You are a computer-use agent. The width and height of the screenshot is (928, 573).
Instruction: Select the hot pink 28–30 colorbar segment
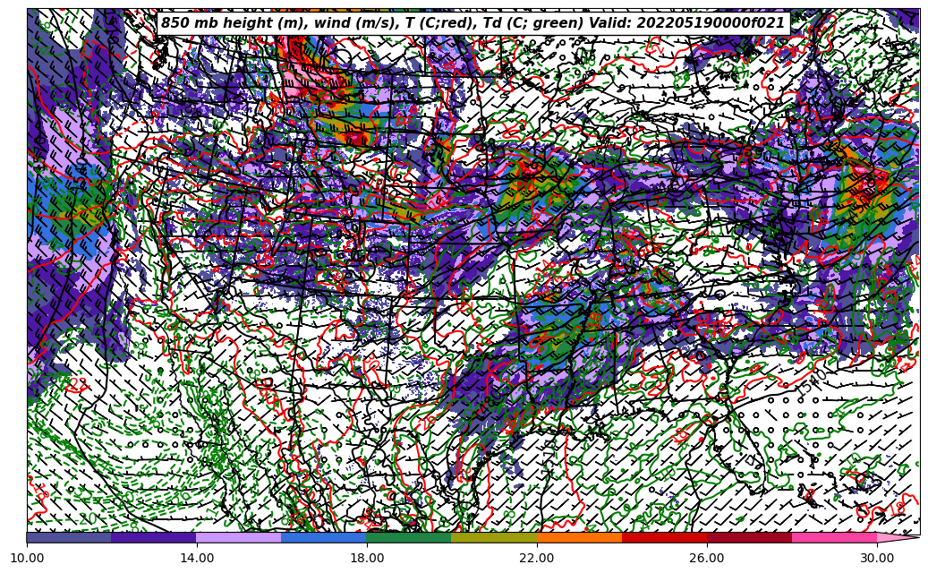click(x=835, y=537)
